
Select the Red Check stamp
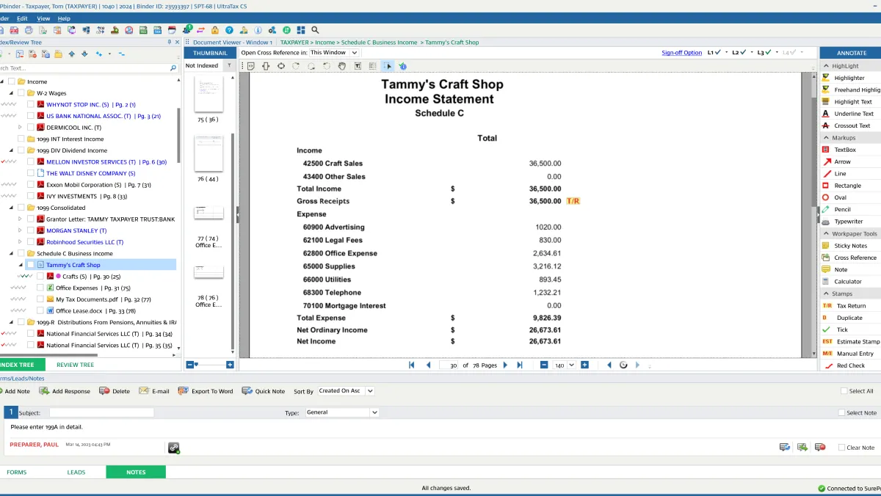tap(850, 365)
